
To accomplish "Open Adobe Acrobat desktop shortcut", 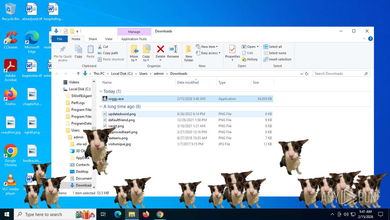I will click(11, 70).
